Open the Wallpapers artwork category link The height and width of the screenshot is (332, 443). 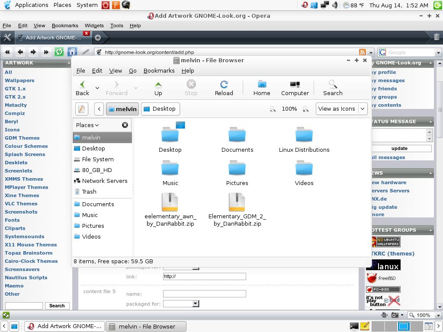click(x=19, y=80)
